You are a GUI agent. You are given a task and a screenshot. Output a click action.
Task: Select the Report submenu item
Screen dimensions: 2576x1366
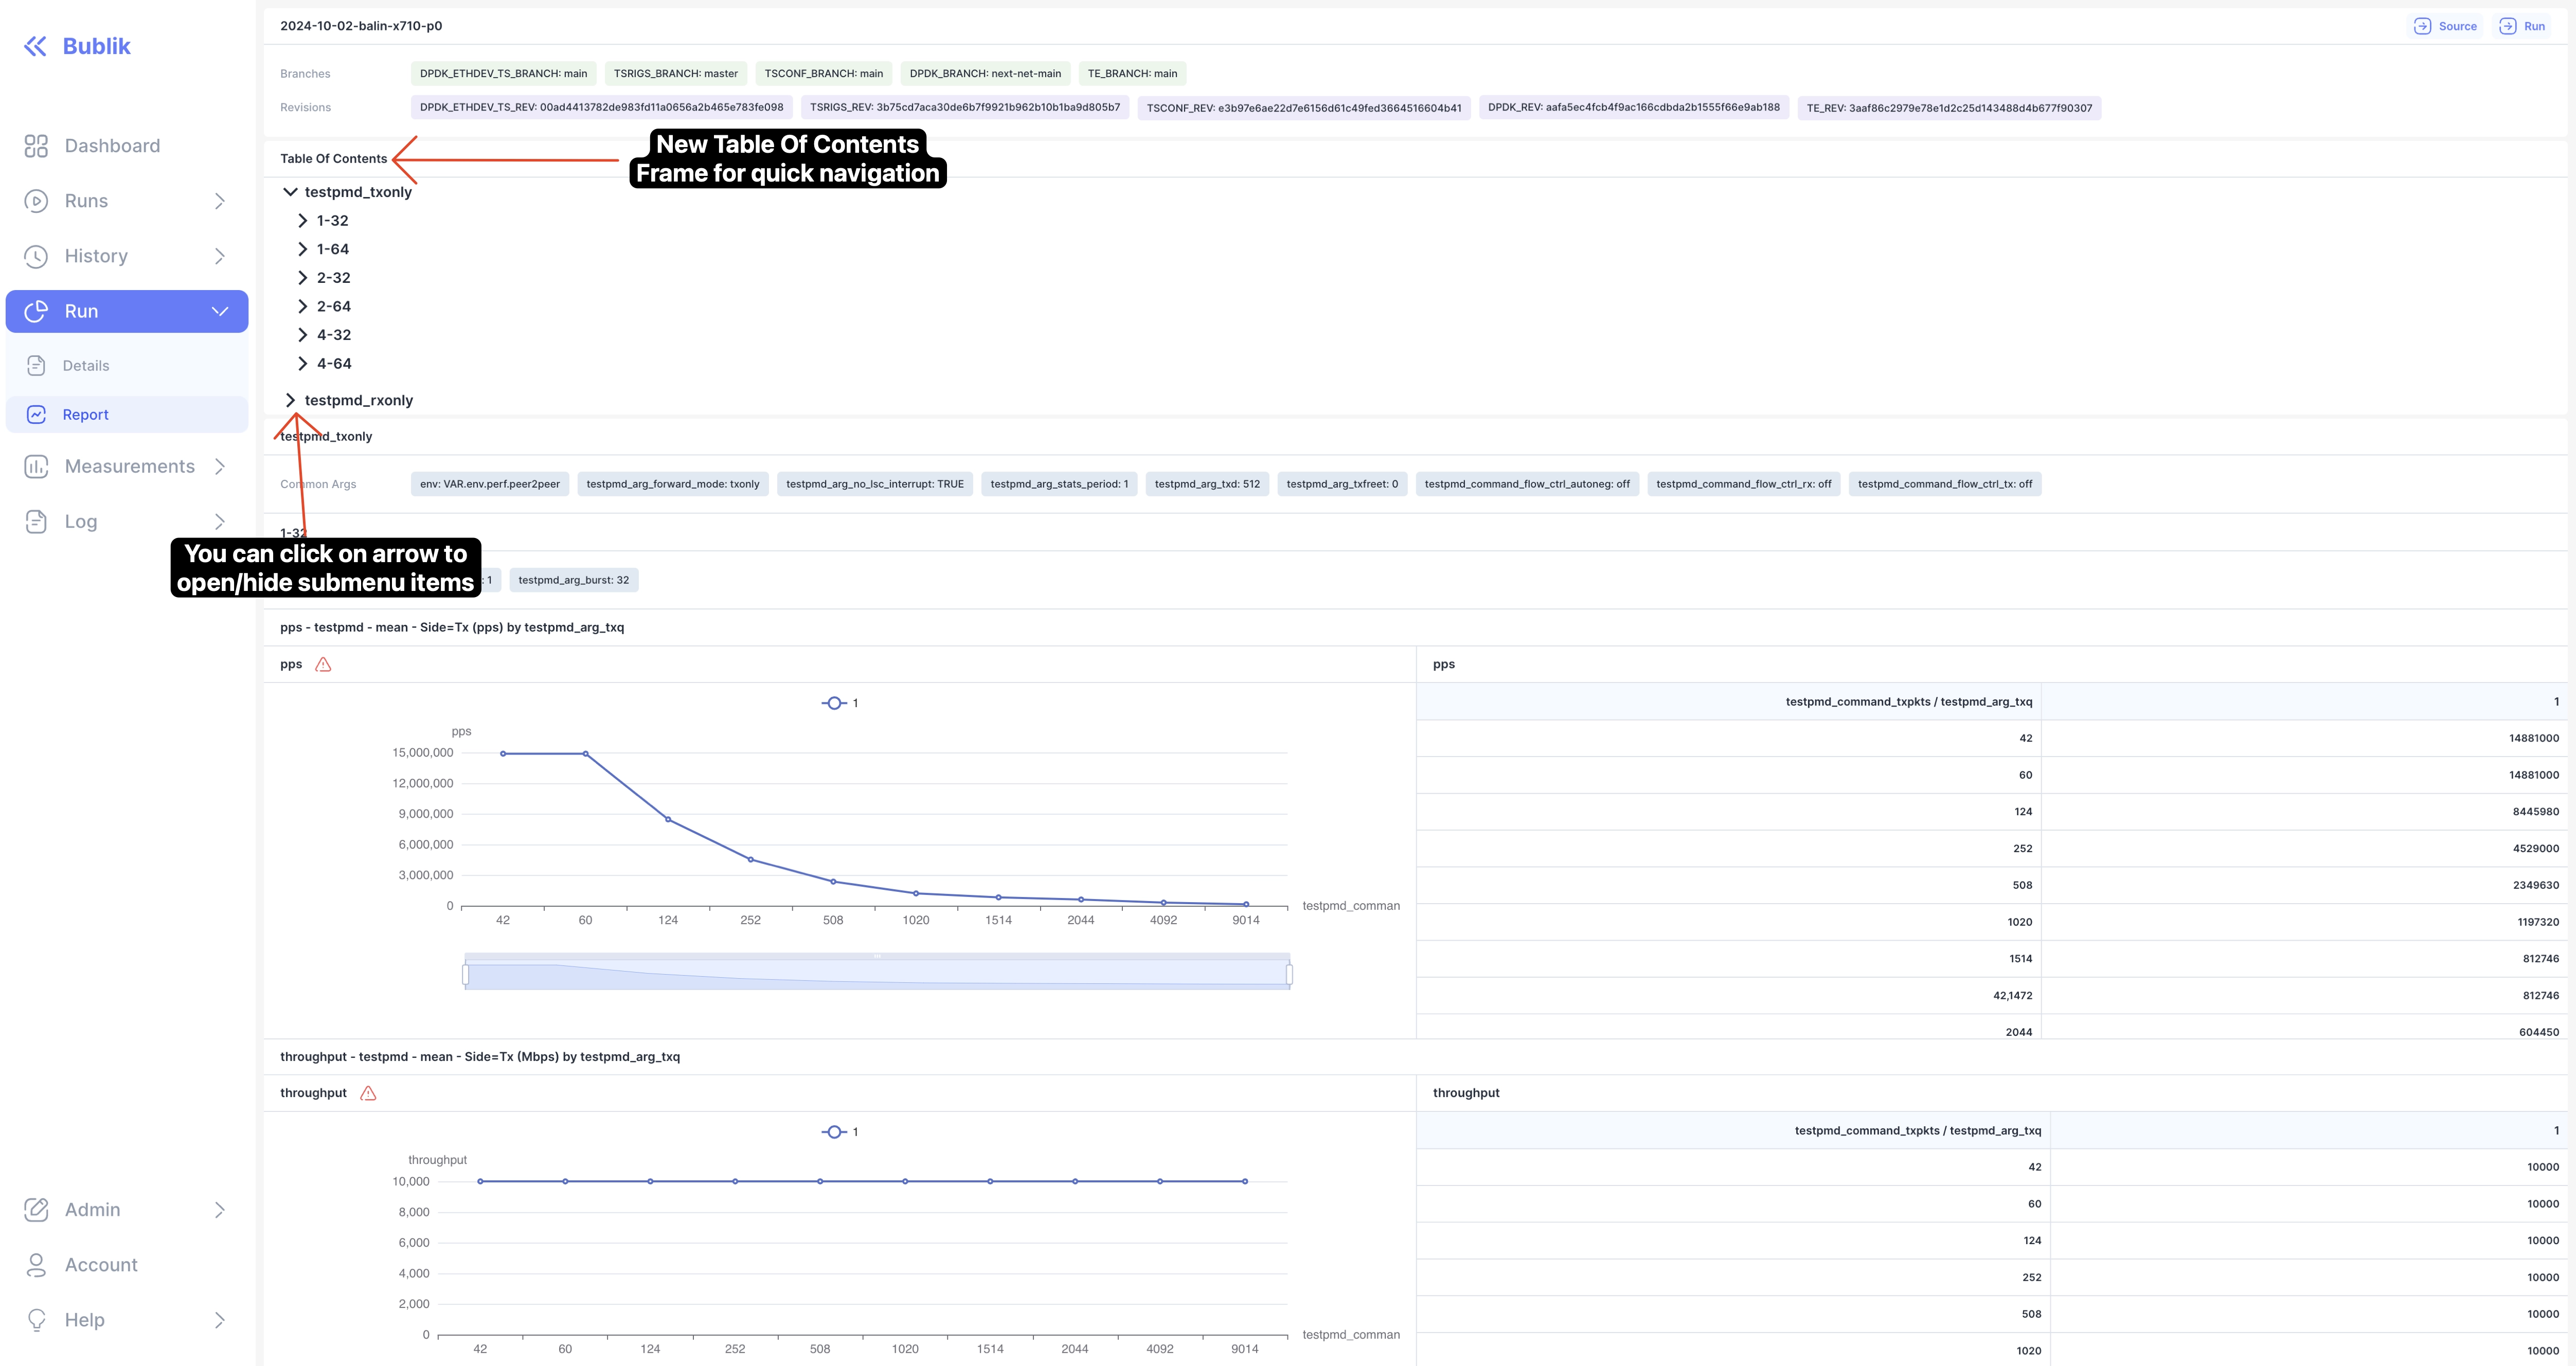tap(86, 415)
